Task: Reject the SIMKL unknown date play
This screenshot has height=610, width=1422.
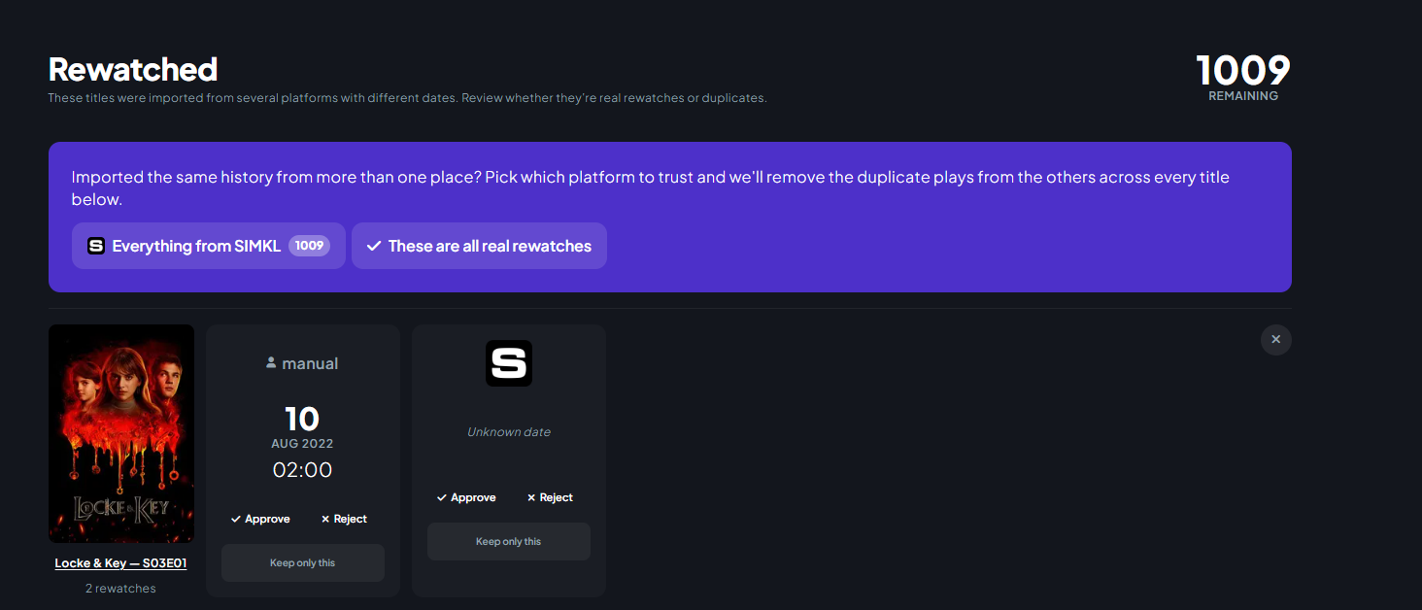Action: (550, 497)
